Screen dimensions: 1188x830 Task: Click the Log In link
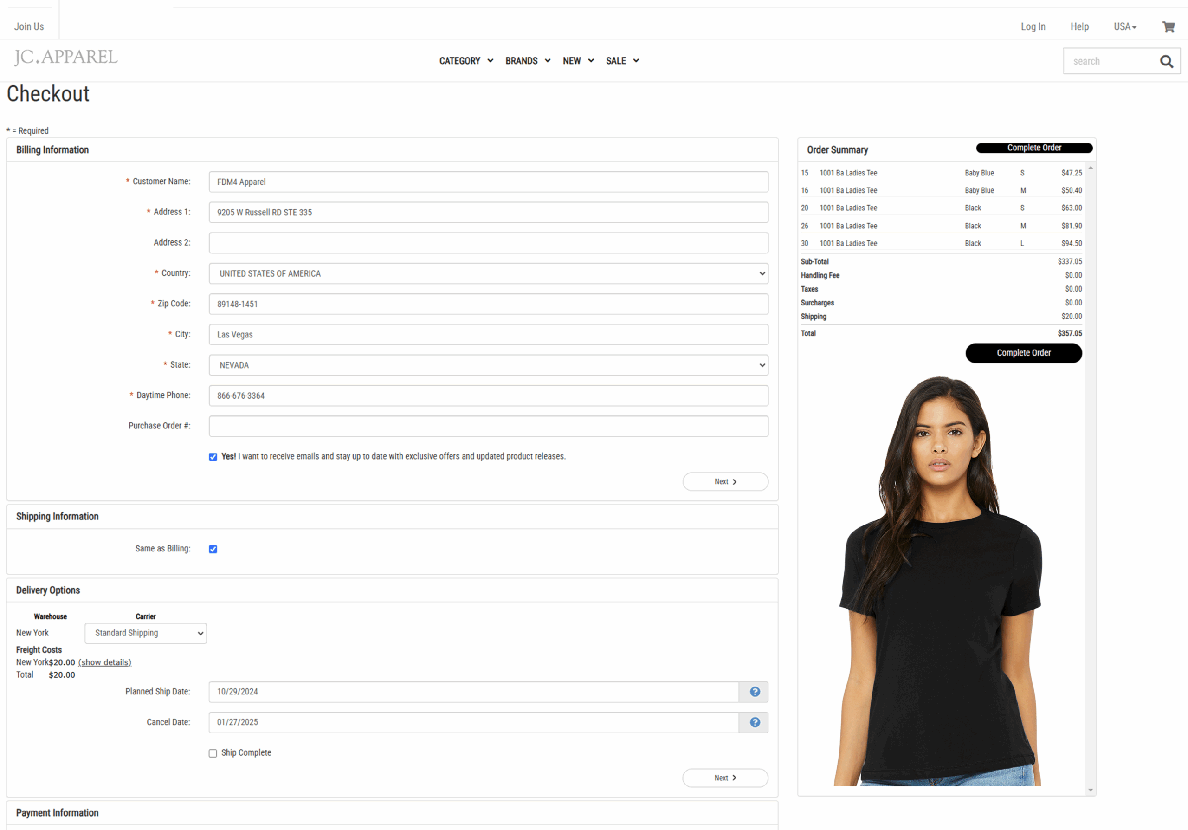pyautogui.click(x=1033, y=26)
